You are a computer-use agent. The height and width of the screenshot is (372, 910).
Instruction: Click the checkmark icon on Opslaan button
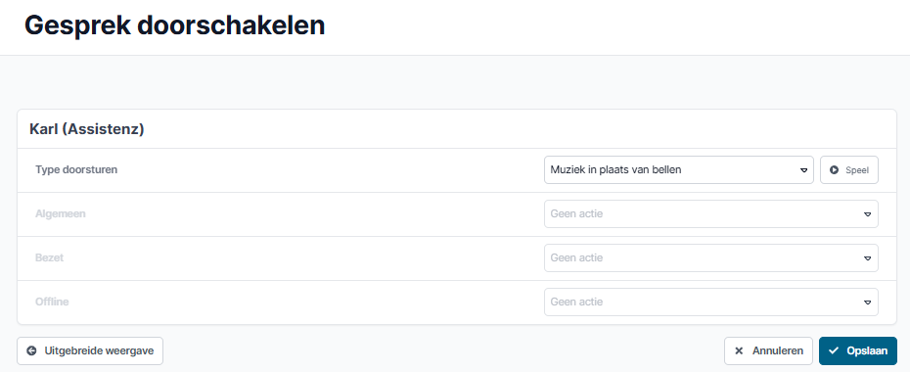(834, 350)
